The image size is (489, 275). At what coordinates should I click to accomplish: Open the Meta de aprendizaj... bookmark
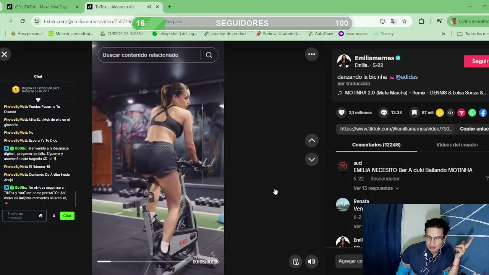click(71, 34)
